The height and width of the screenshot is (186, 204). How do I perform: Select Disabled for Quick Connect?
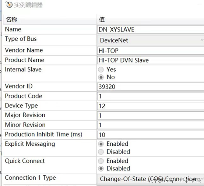point(101,169)
